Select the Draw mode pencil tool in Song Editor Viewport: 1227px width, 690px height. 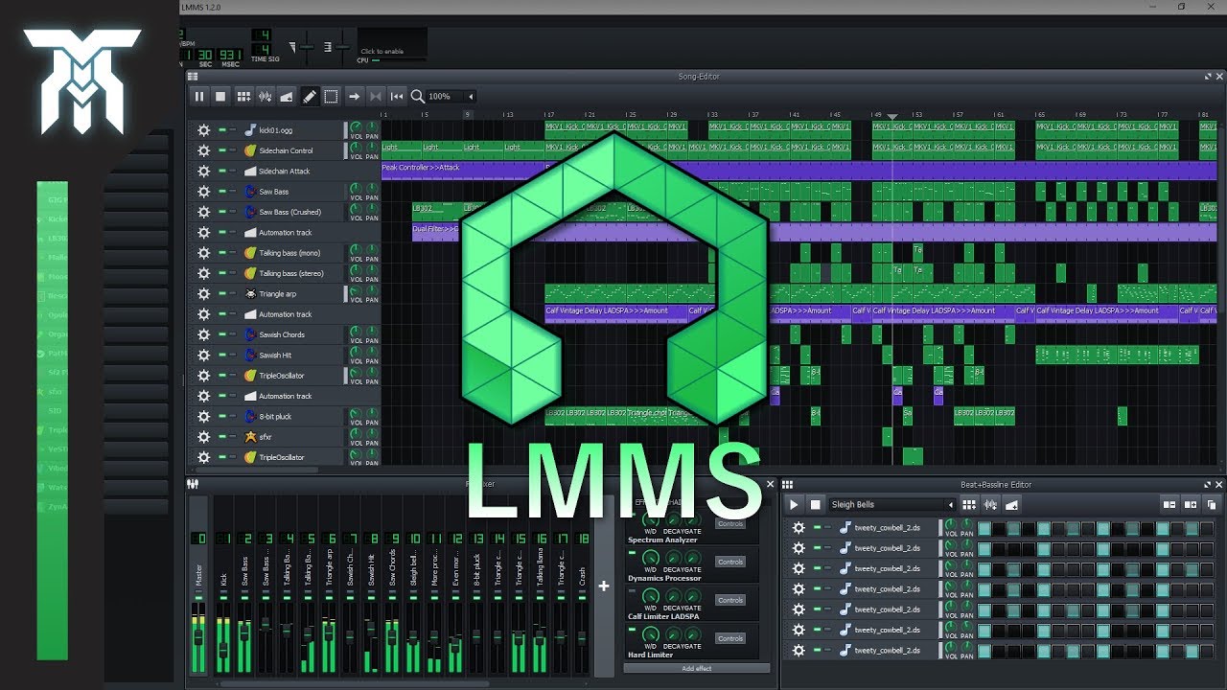(x=310, y=96)
